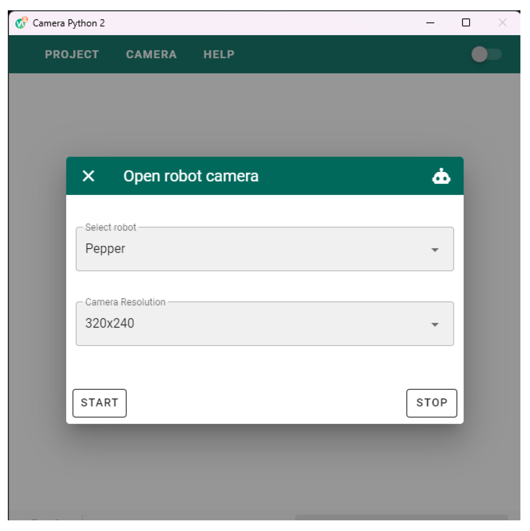
Task: Click the 320x240 resolution value
Action: [110, 323]
